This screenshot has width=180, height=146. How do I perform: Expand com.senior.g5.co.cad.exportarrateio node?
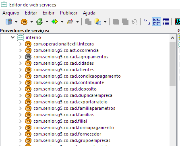(21, 102)
